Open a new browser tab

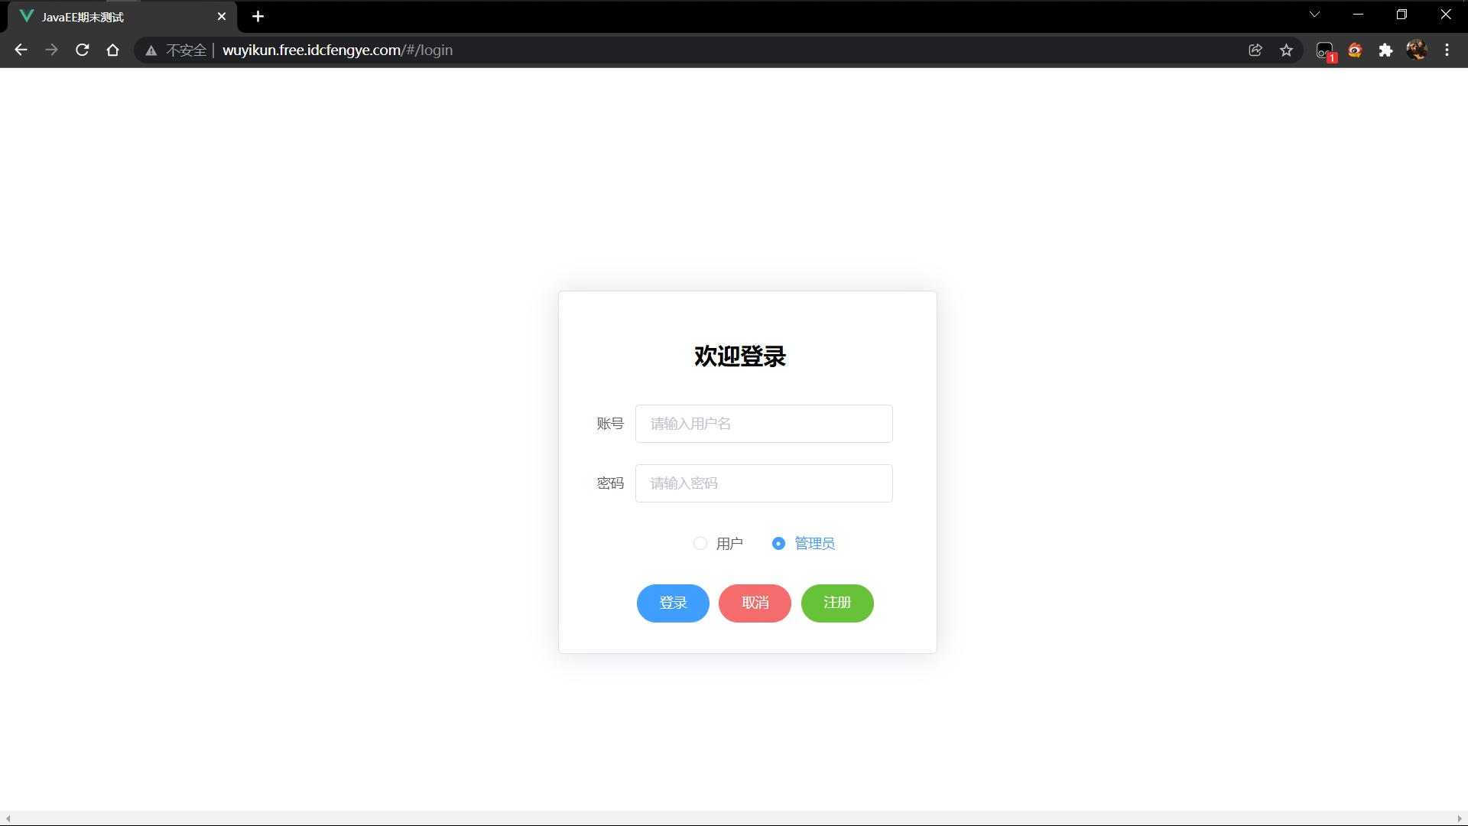pos(258,17)
